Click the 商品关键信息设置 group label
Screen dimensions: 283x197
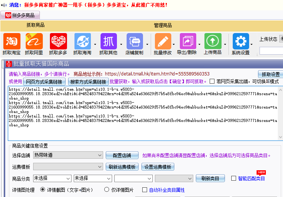click(30, 146)
